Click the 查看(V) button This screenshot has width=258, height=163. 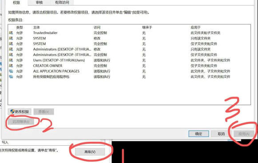[x=44, y=112]
